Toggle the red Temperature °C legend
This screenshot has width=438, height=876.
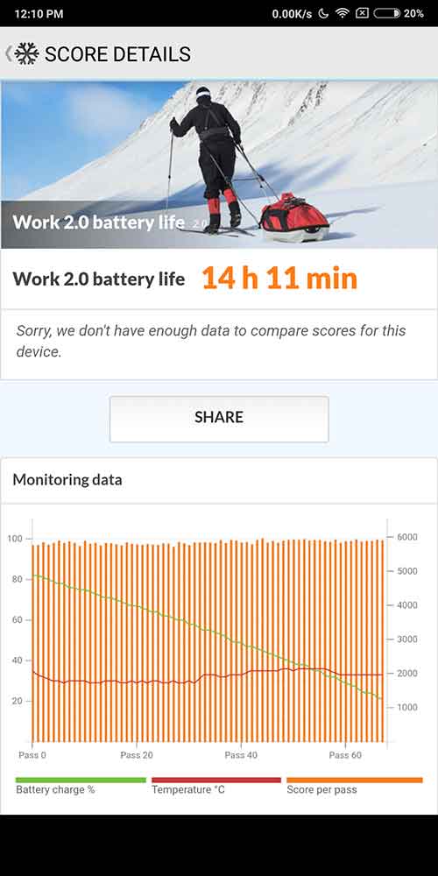tap(216, 786)
